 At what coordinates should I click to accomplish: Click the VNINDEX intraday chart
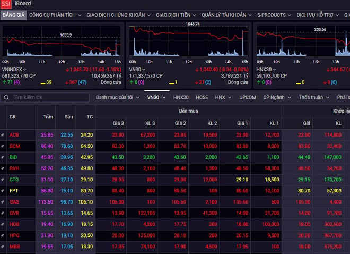tap(61, 44)
